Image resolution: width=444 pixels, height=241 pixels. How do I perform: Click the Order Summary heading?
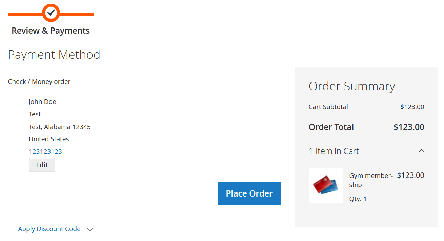point(352,86)
